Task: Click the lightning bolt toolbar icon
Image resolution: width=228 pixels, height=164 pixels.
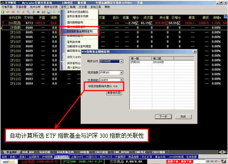Action: 23,12
